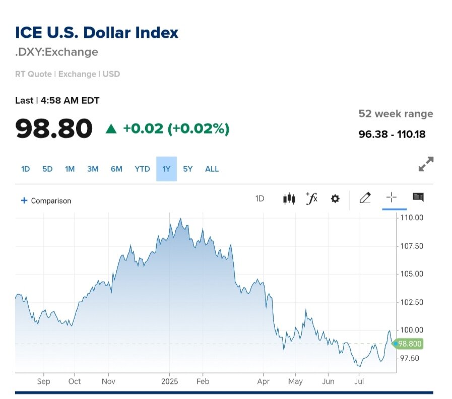
Task: Click the plus icon beside Comparison
Action: 24,201
